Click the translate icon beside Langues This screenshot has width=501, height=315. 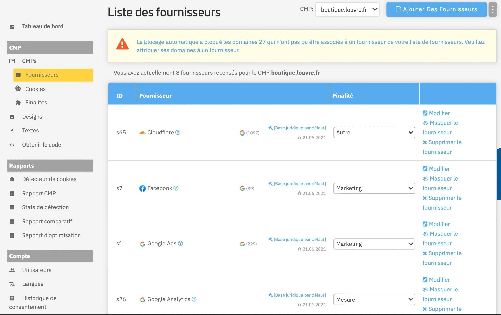12,284
